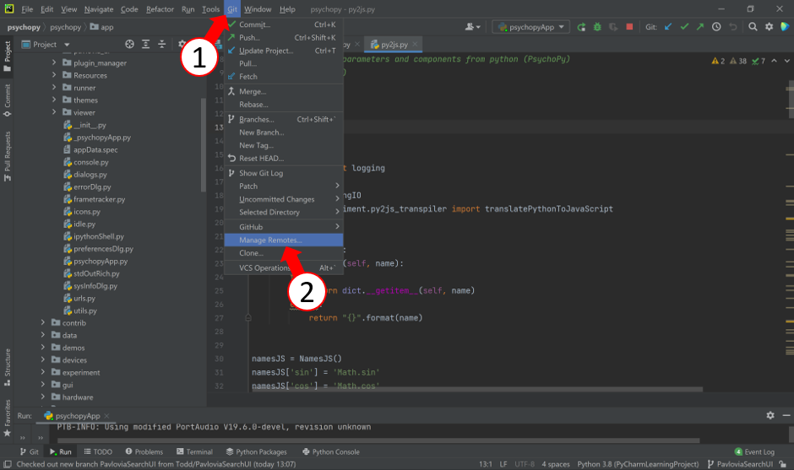Stop the running process with red square
This screenshot has height=470, width=794.
coord(629,27)
